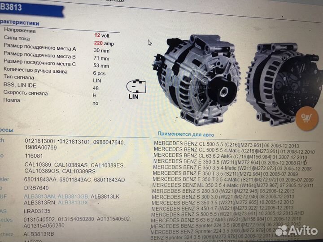
Task: Select cross number 0121813001
Action: (40, 141)
